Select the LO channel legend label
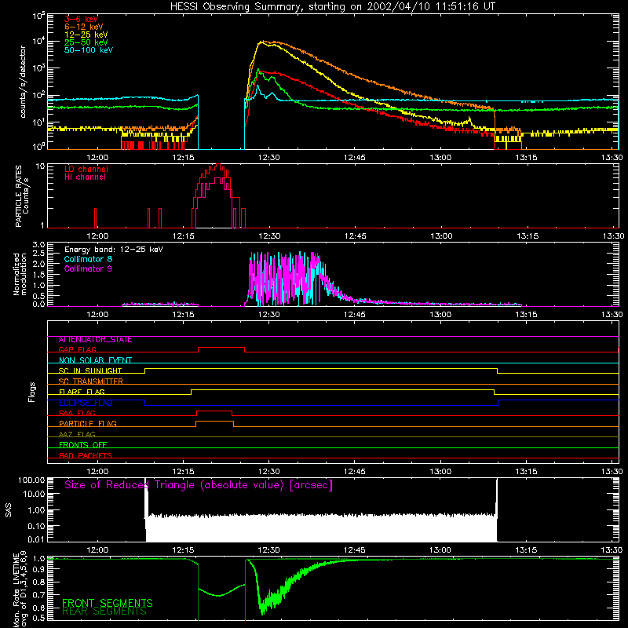 point(86,169)
